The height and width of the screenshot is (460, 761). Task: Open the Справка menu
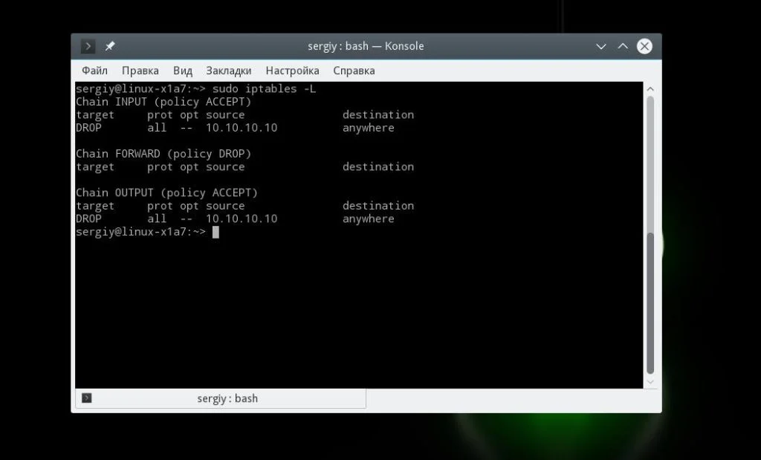[x=354, y=71]
